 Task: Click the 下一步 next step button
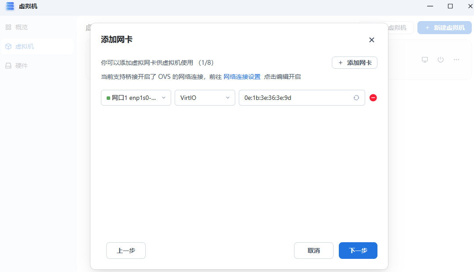click(358, 250)
